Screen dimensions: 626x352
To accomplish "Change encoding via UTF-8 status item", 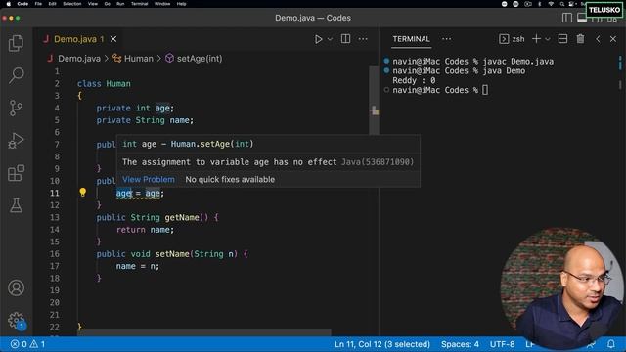I will [502, 344].
